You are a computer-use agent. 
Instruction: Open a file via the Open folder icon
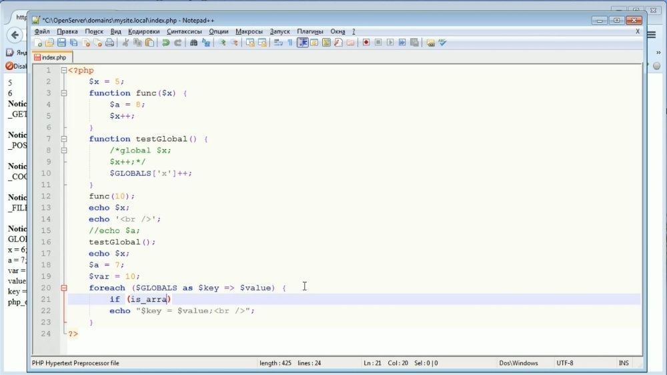coord(50,43)
